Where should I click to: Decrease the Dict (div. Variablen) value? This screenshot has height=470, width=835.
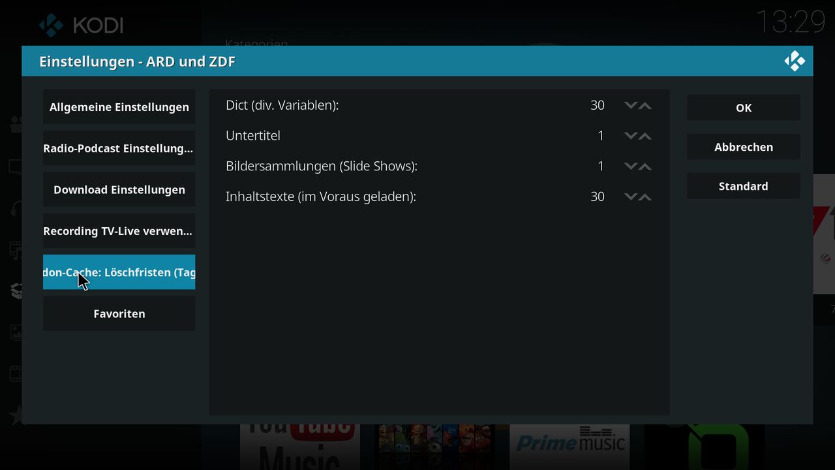coord(630,105)
